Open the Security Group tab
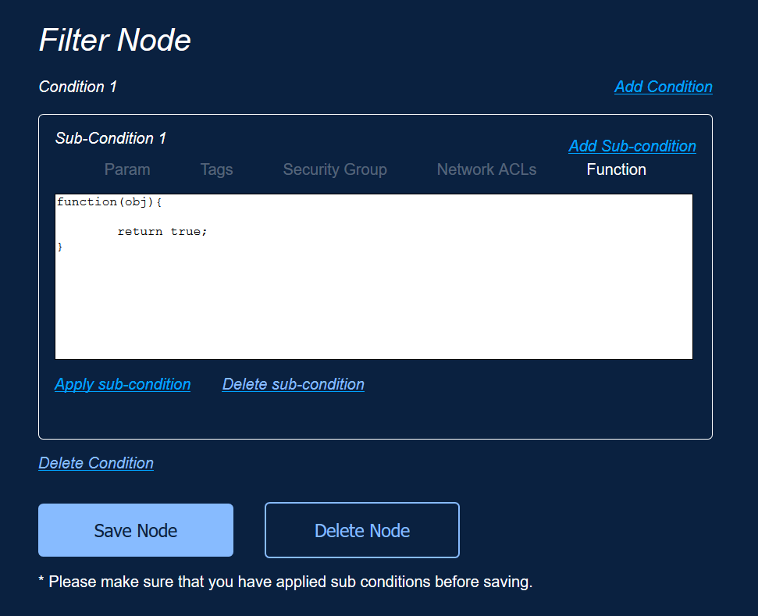The width and height of the screenshot is (758, 616). click(x=335, y=169)
